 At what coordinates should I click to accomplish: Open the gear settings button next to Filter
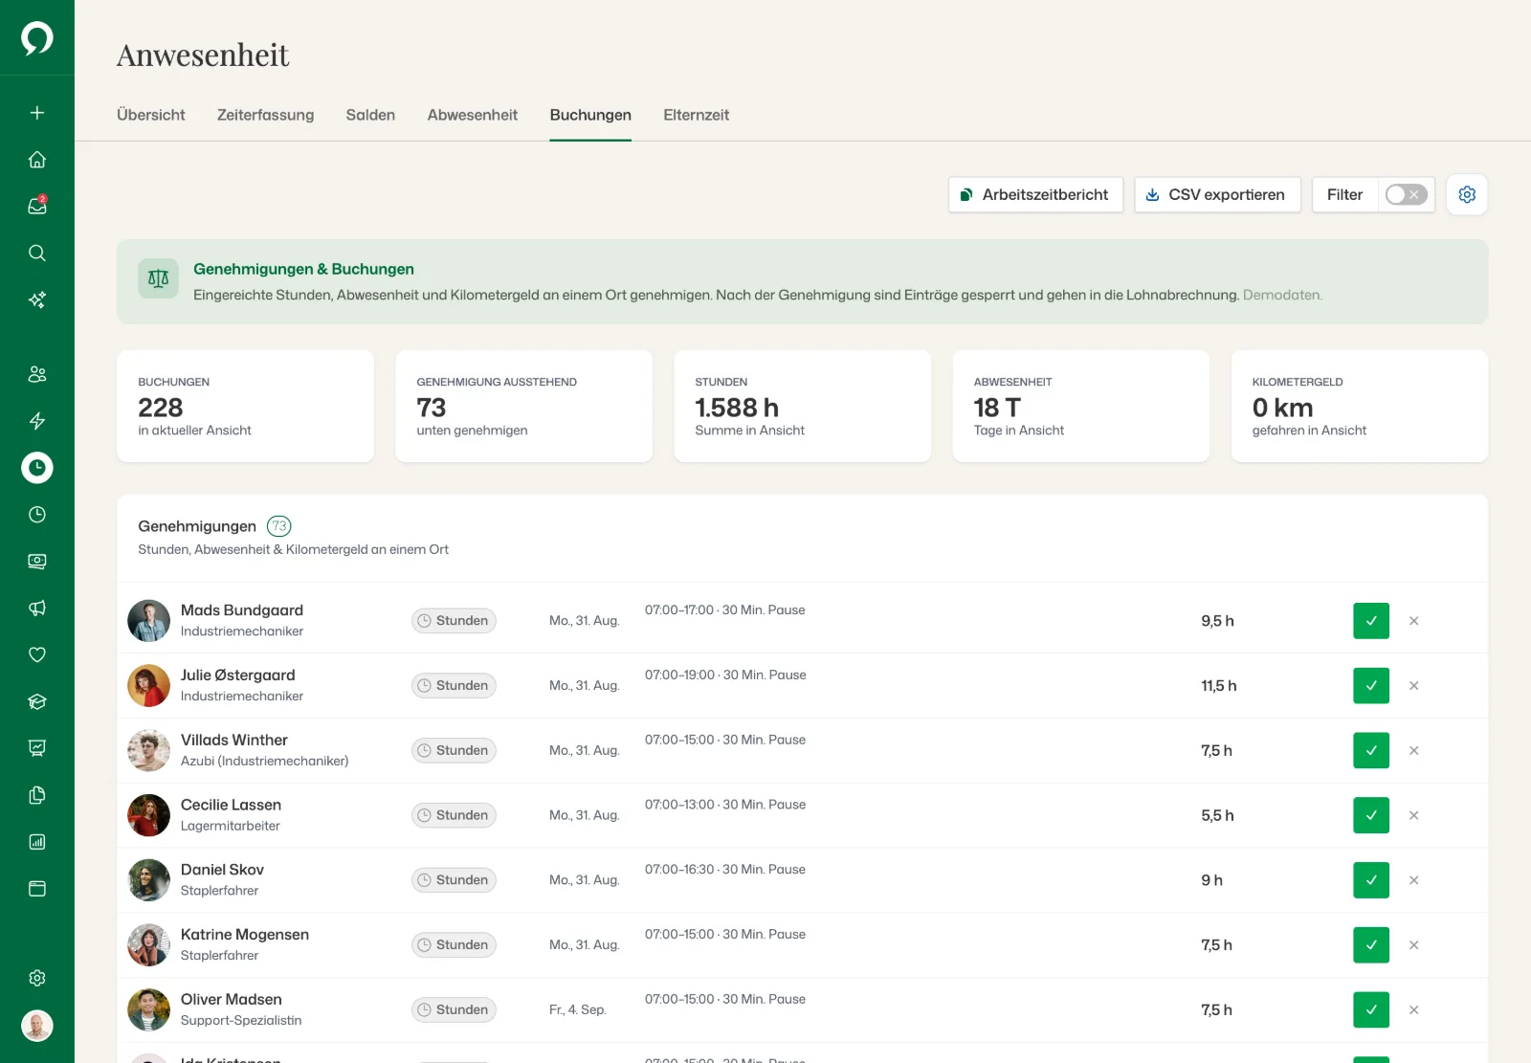point(1467,194)
